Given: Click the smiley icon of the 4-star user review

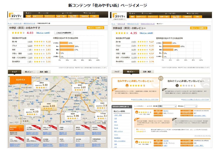Looking at the screenshot, I should point(136,112).
